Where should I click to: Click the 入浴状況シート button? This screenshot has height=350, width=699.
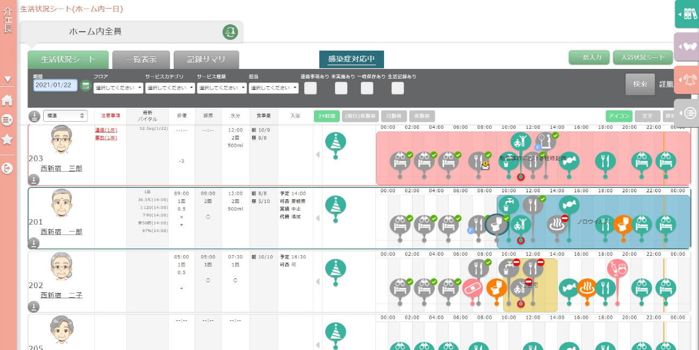point(643,58)
